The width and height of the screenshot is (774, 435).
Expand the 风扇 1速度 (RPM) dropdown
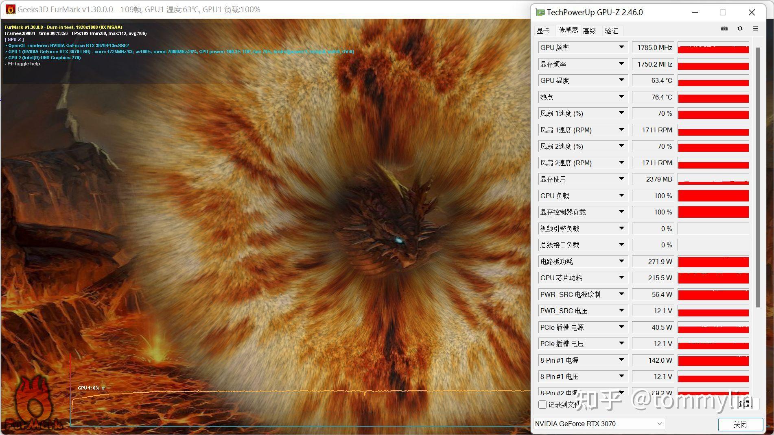pos(621,130)
